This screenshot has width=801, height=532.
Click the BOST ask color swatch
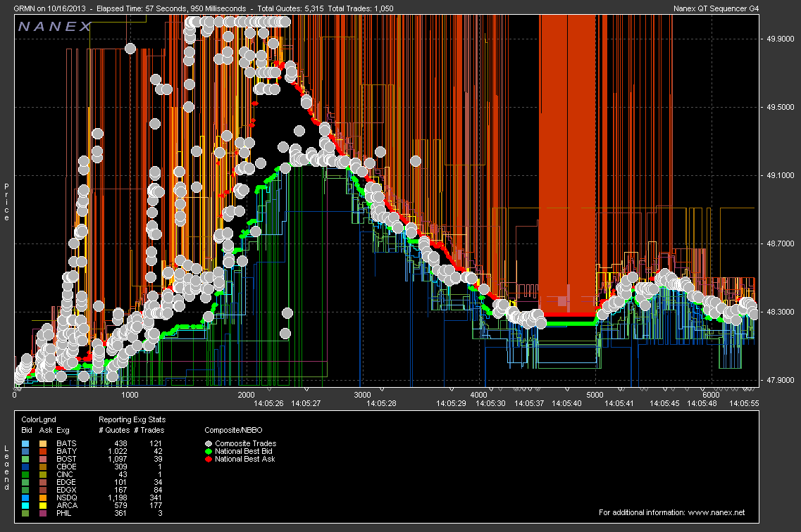tap(43, 459)
